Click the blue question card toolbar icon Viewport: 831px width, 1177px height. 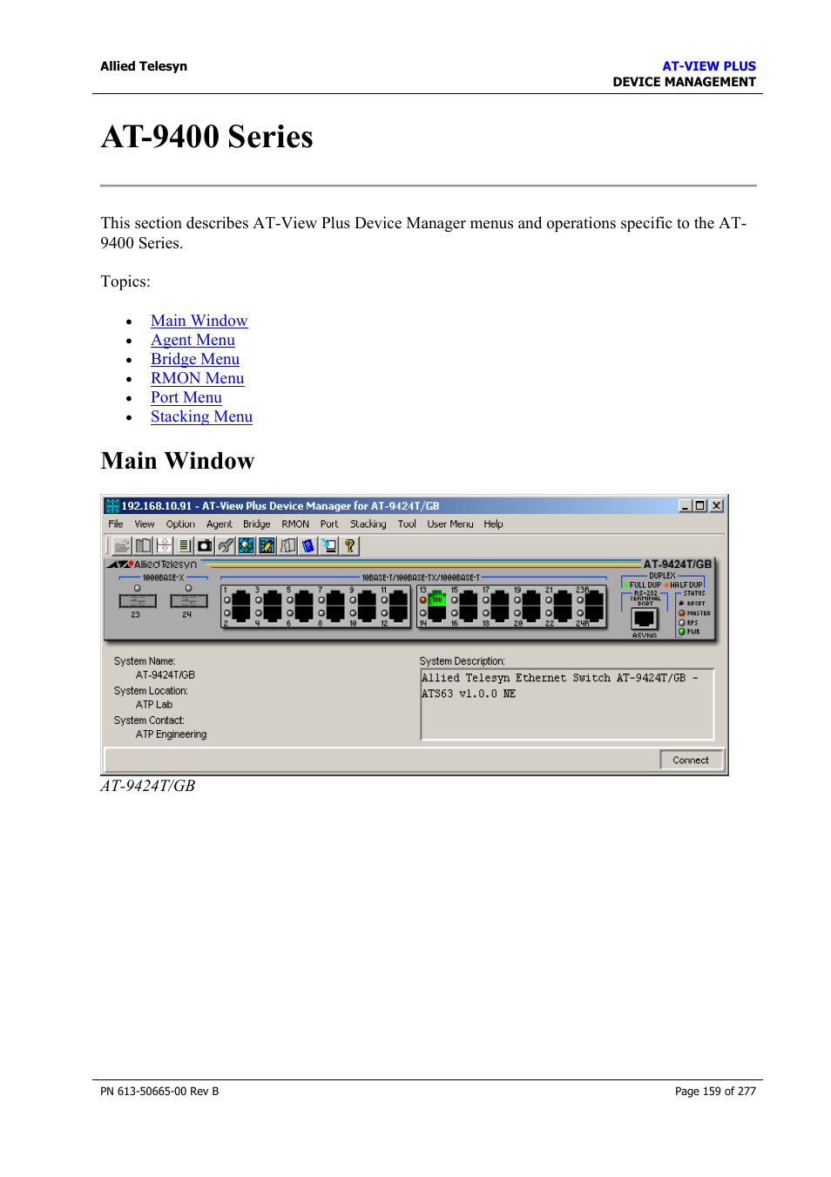click(x=308, y=545)
